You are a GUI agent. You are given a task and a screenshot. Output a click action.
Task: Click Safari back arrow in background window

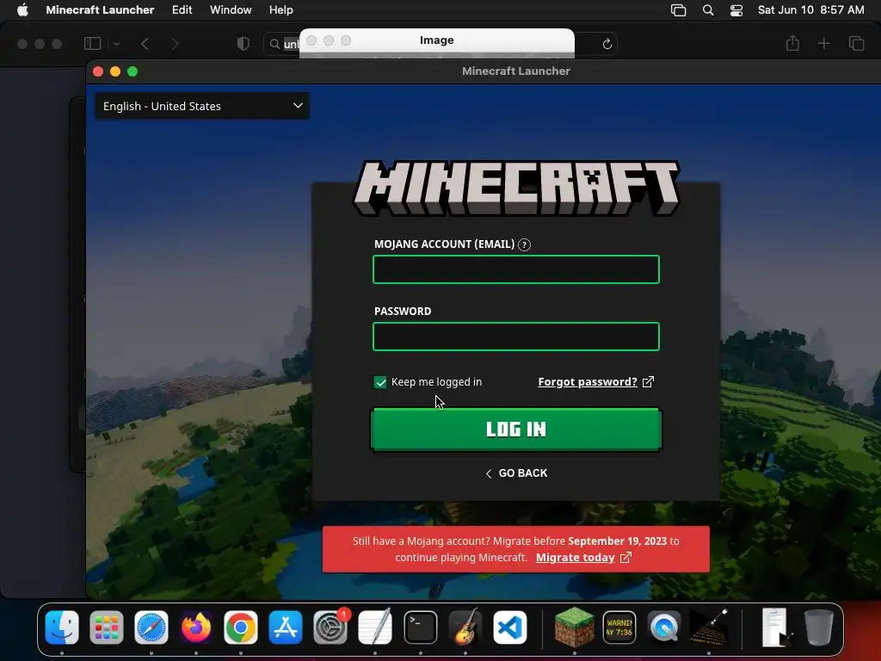(x=145, y=44)
